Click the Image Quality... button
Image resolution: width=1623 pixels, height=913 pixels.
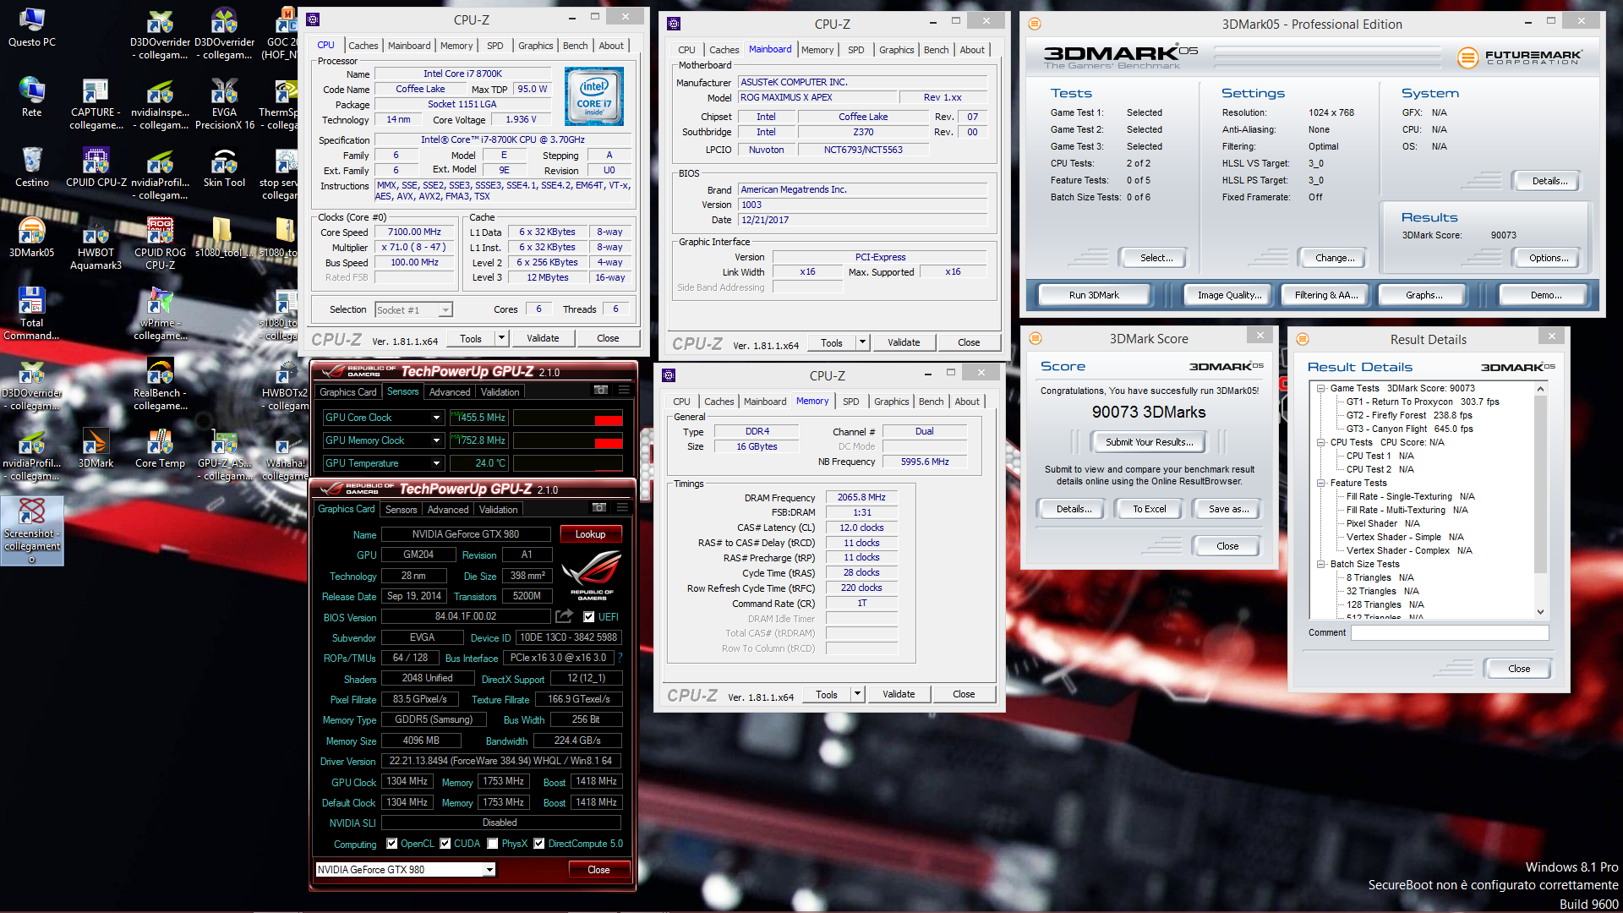point(1229,295)
